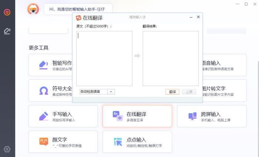Click the 用鼠标写字输入 subtitle
Screen dimensions: 259x157
click(64, 120)
